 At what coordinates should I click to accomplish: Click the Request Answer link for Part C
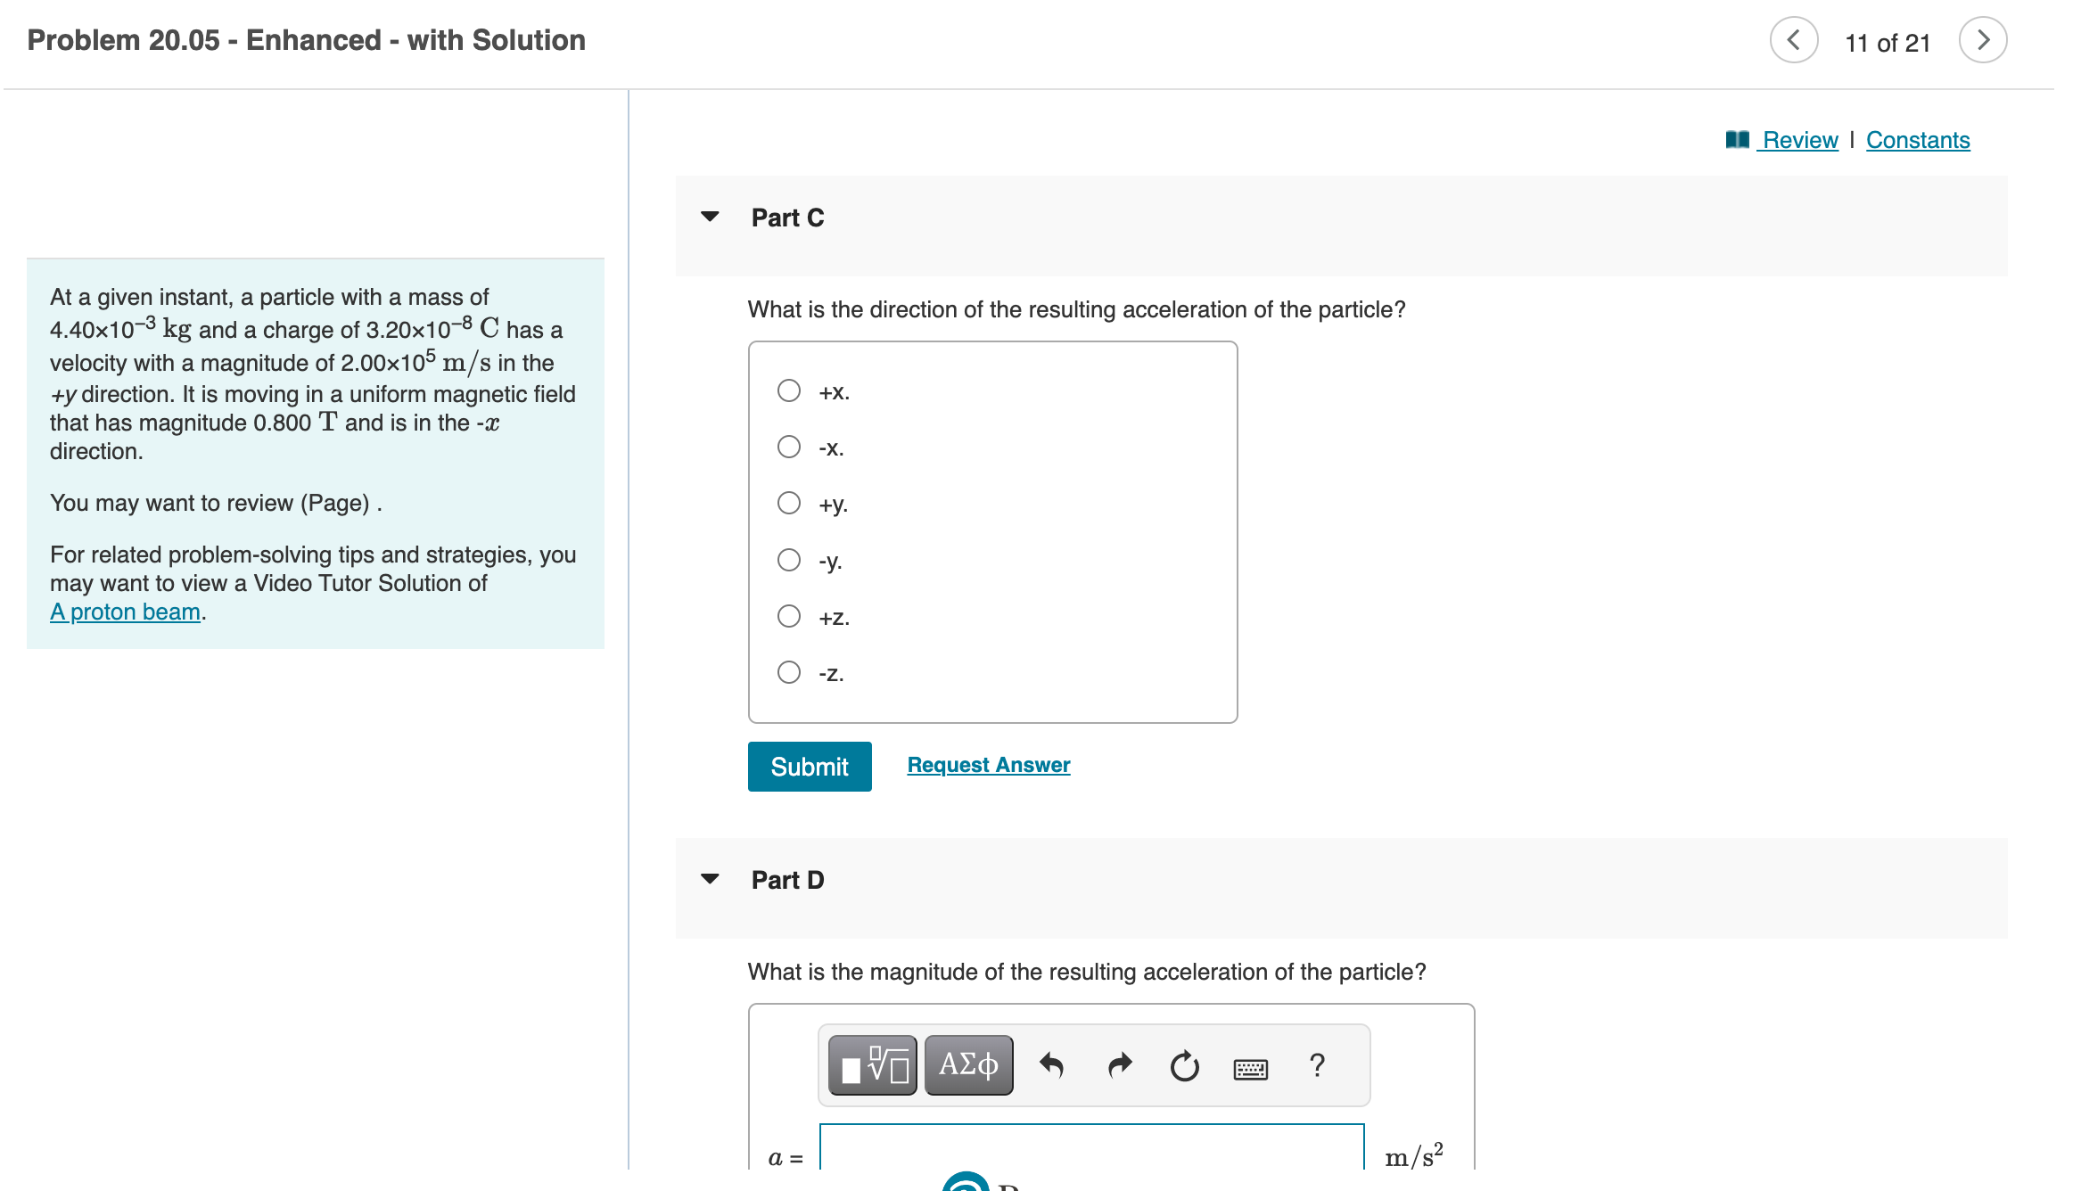click(x=988, y=764)
